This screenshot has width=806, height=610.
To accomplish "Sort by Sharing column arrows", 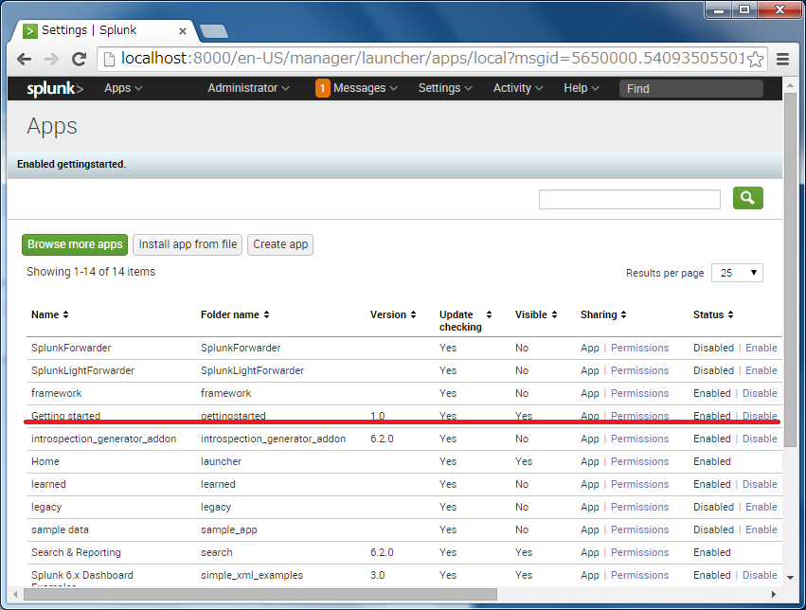I will [623, 314].
